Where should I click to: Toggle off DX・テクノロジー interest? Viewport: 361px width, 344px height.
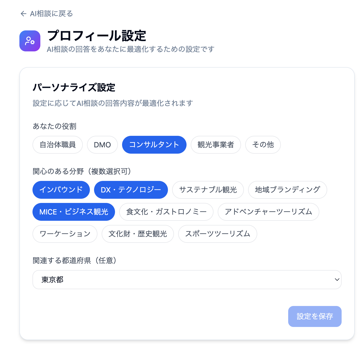pyautogui.click(x=131, y=190)
